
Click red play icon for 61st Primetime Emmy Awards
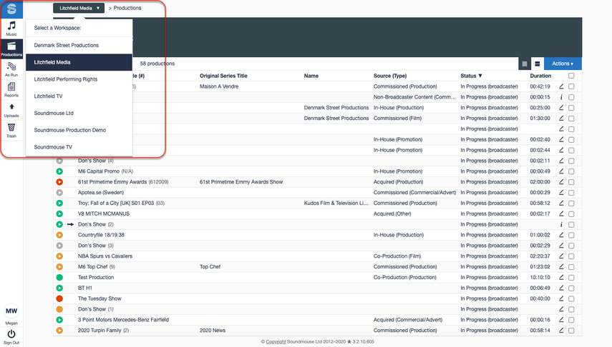59,182
